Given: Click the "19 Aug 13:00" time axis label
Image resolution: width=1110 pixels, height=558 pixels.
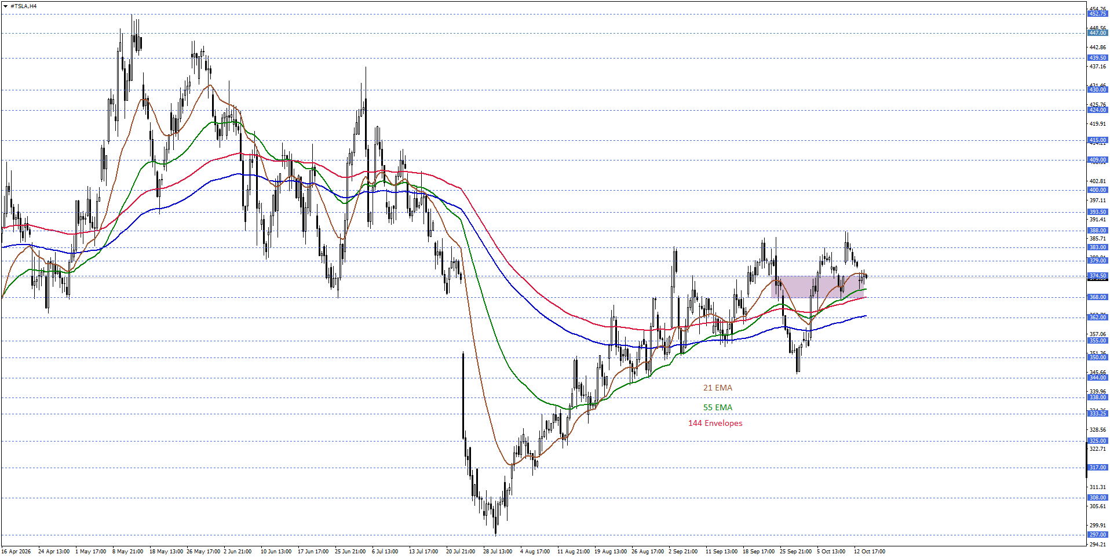Looking at the screenshot, I should (611, 552).
